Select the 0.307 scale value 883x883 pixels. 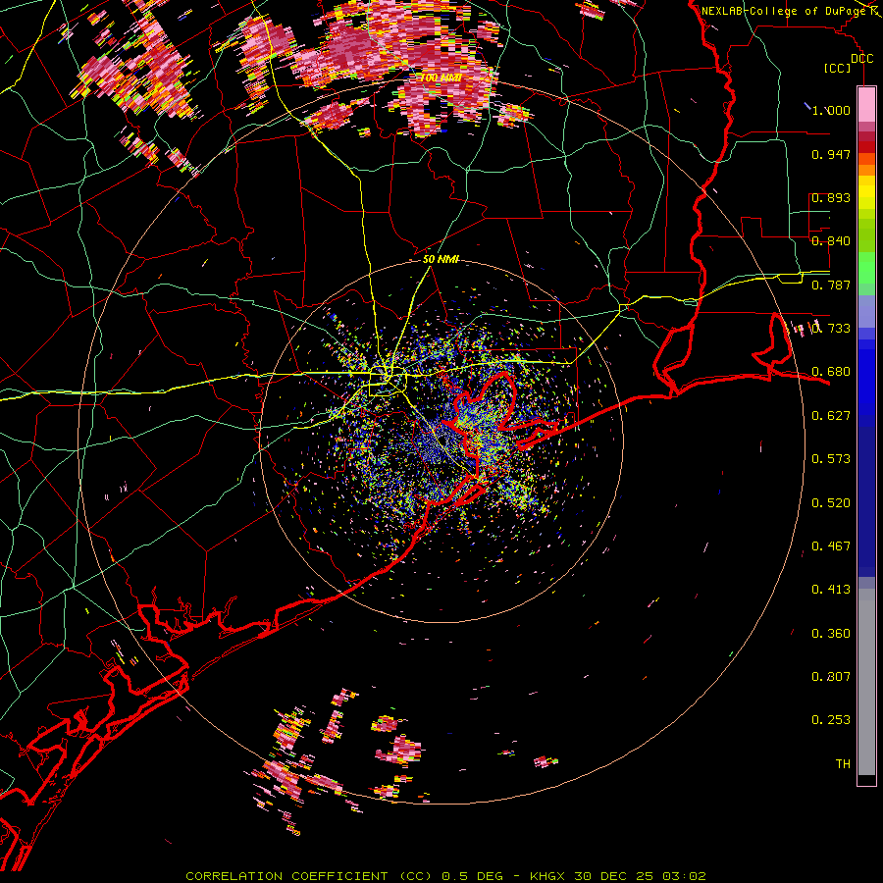click(831, 677)
